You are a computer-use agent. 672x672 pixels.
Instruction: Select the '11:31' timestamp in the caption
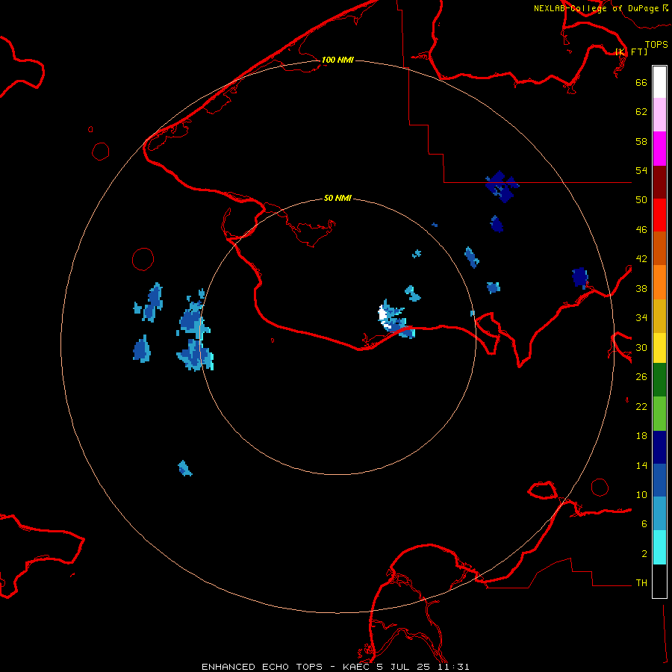tap(453, 667)
